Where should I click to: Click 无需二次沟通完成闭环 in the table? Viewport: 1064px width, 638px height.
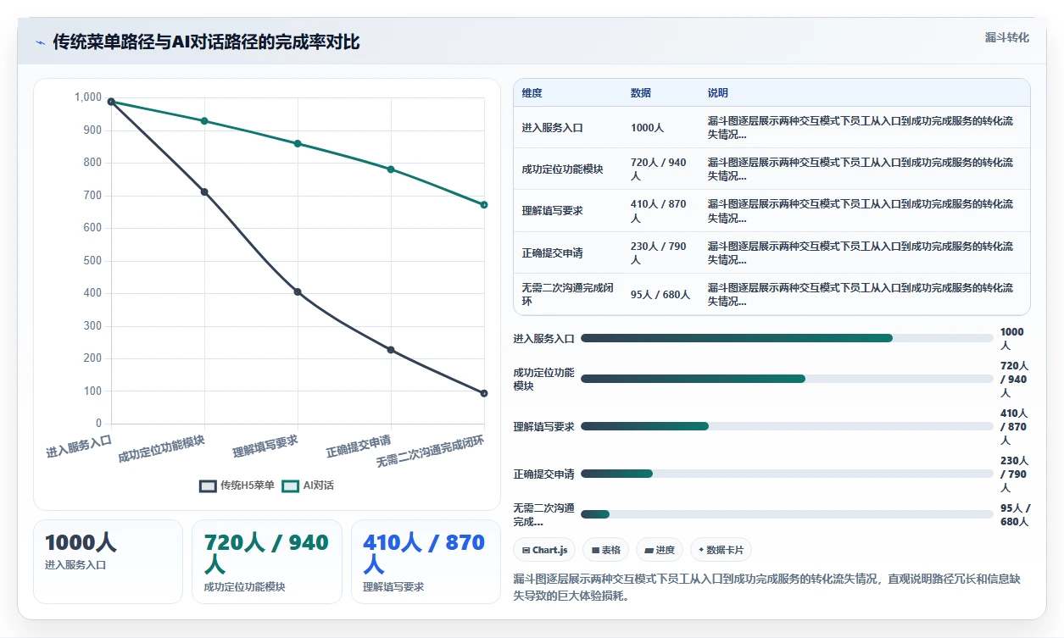[568, 295]
